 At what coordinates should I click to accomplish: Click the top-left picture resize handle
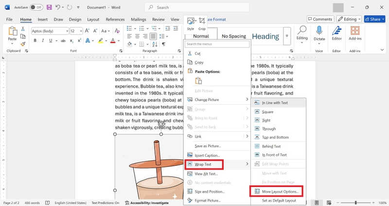pyautogui.click(x=115, y=134)
